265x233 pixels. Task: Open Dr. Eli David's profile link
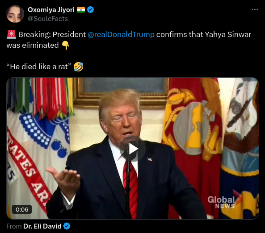pos(42,226)
